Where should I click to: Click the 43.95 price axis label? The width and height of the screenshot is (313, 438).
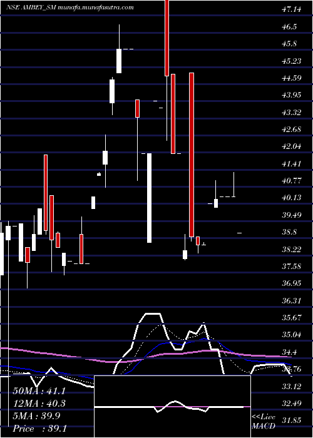tap(291, 95)
